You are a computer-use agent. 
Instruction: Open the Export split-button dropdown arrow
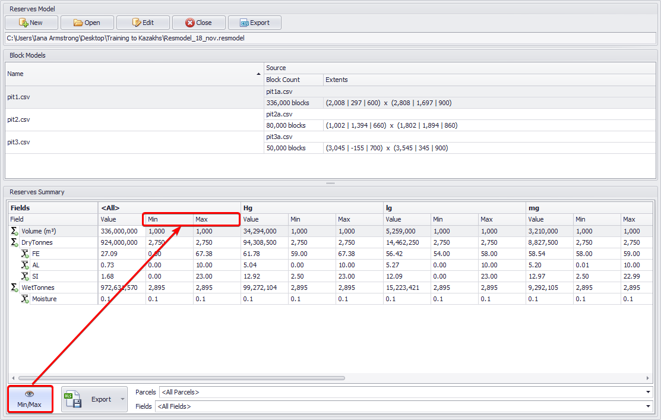[123, 399]
